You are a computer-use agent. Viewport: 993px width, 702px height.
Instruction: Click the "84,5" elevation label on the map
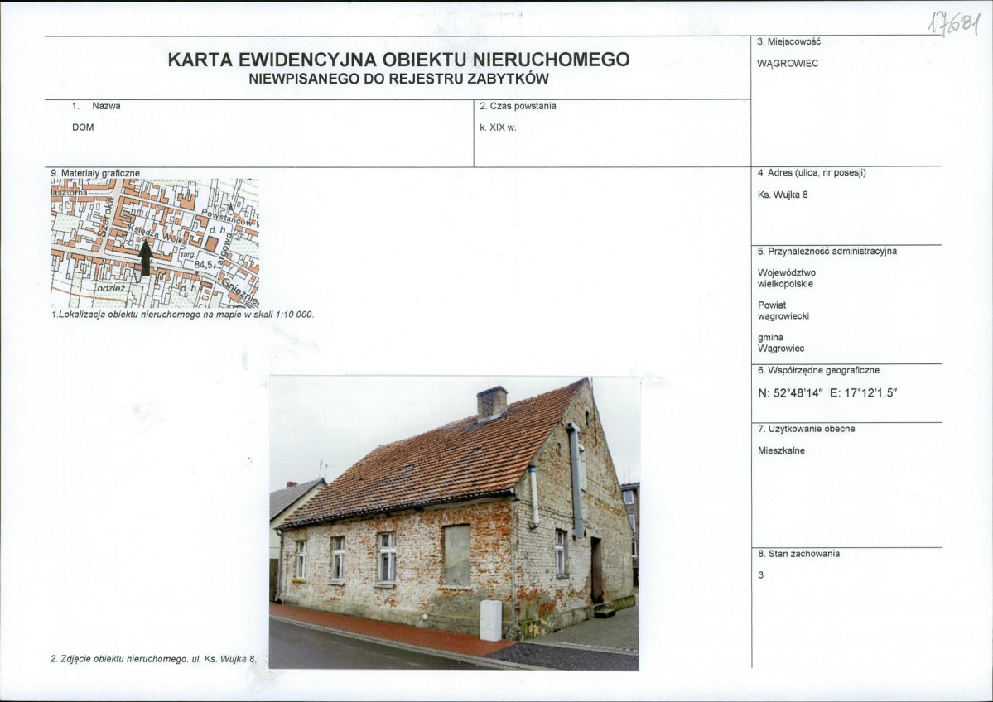pyautogui.click(x=204, y=265)
